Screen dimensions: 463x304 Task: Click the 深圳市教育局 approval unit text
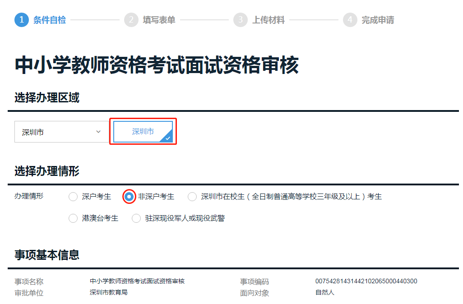click(x=109, y=292)
